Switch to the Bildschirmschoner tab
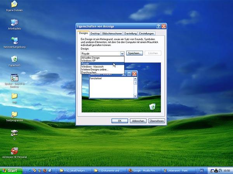Screen dimensions: 233x174 112,34
